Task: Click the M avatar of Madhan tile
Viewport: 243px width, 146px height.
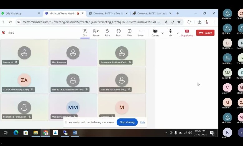Action: (x=121, y=107)
